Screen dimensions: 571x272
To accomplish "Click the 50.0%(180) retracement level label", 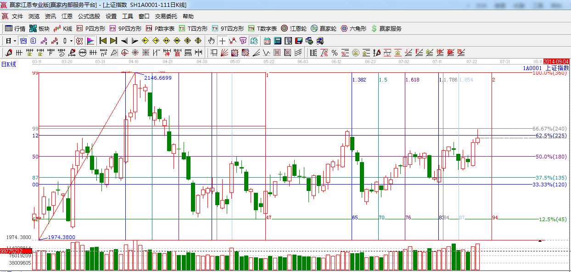I will tap(551, 157).
